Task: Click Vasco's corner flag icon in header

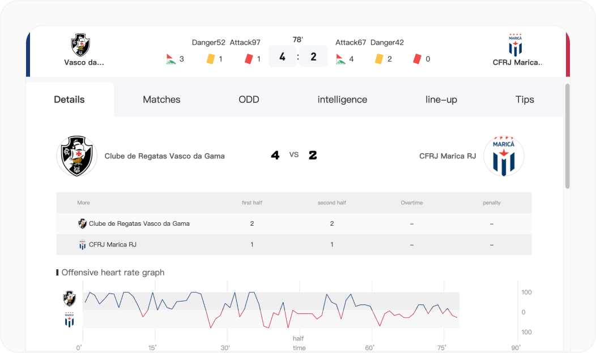Action: [x=170, y=59]
